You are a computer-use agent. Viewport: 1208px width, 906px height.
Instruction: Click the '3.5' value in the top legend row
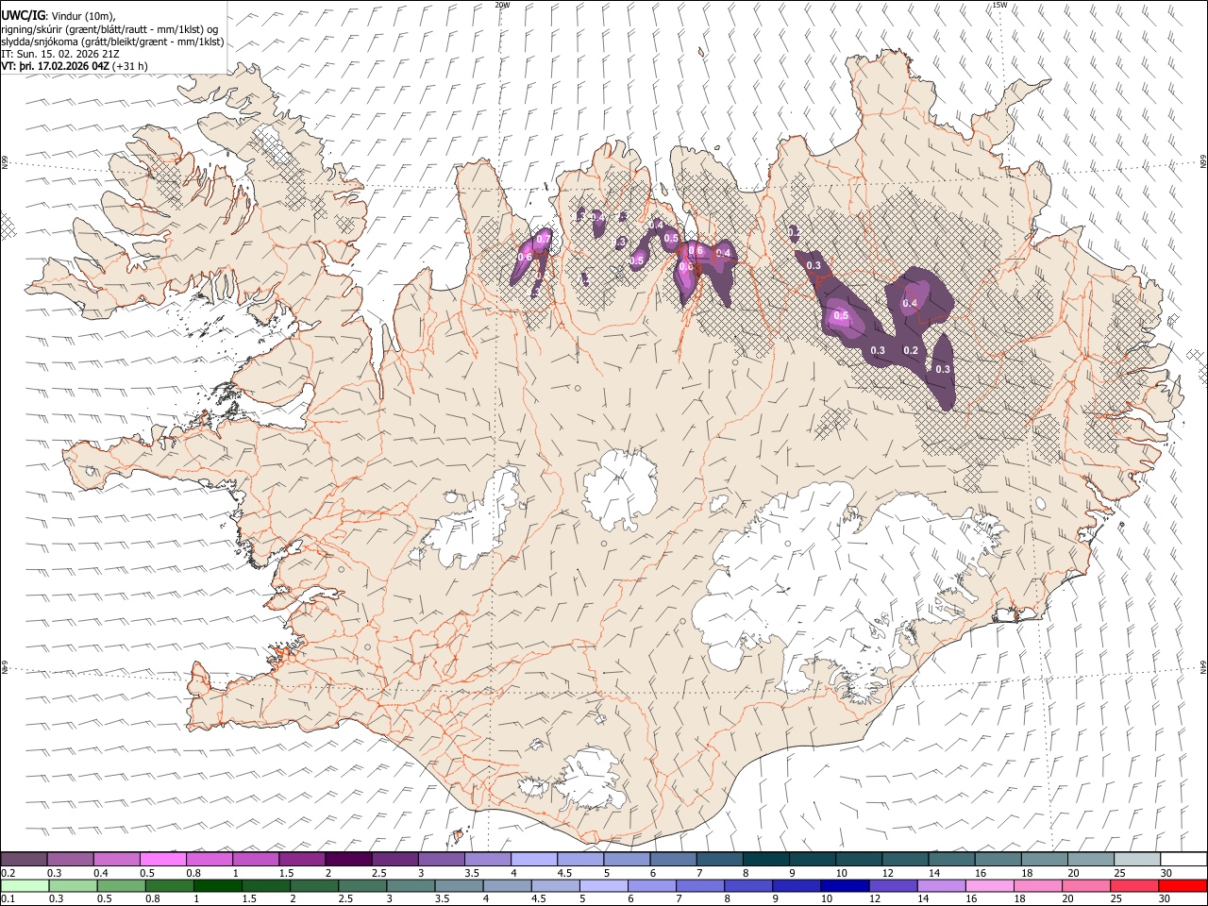tap(471, 873)
